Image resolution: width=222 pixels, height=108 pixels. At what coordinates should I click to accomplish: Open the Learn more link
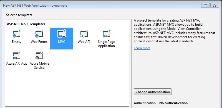click(142, 48)
